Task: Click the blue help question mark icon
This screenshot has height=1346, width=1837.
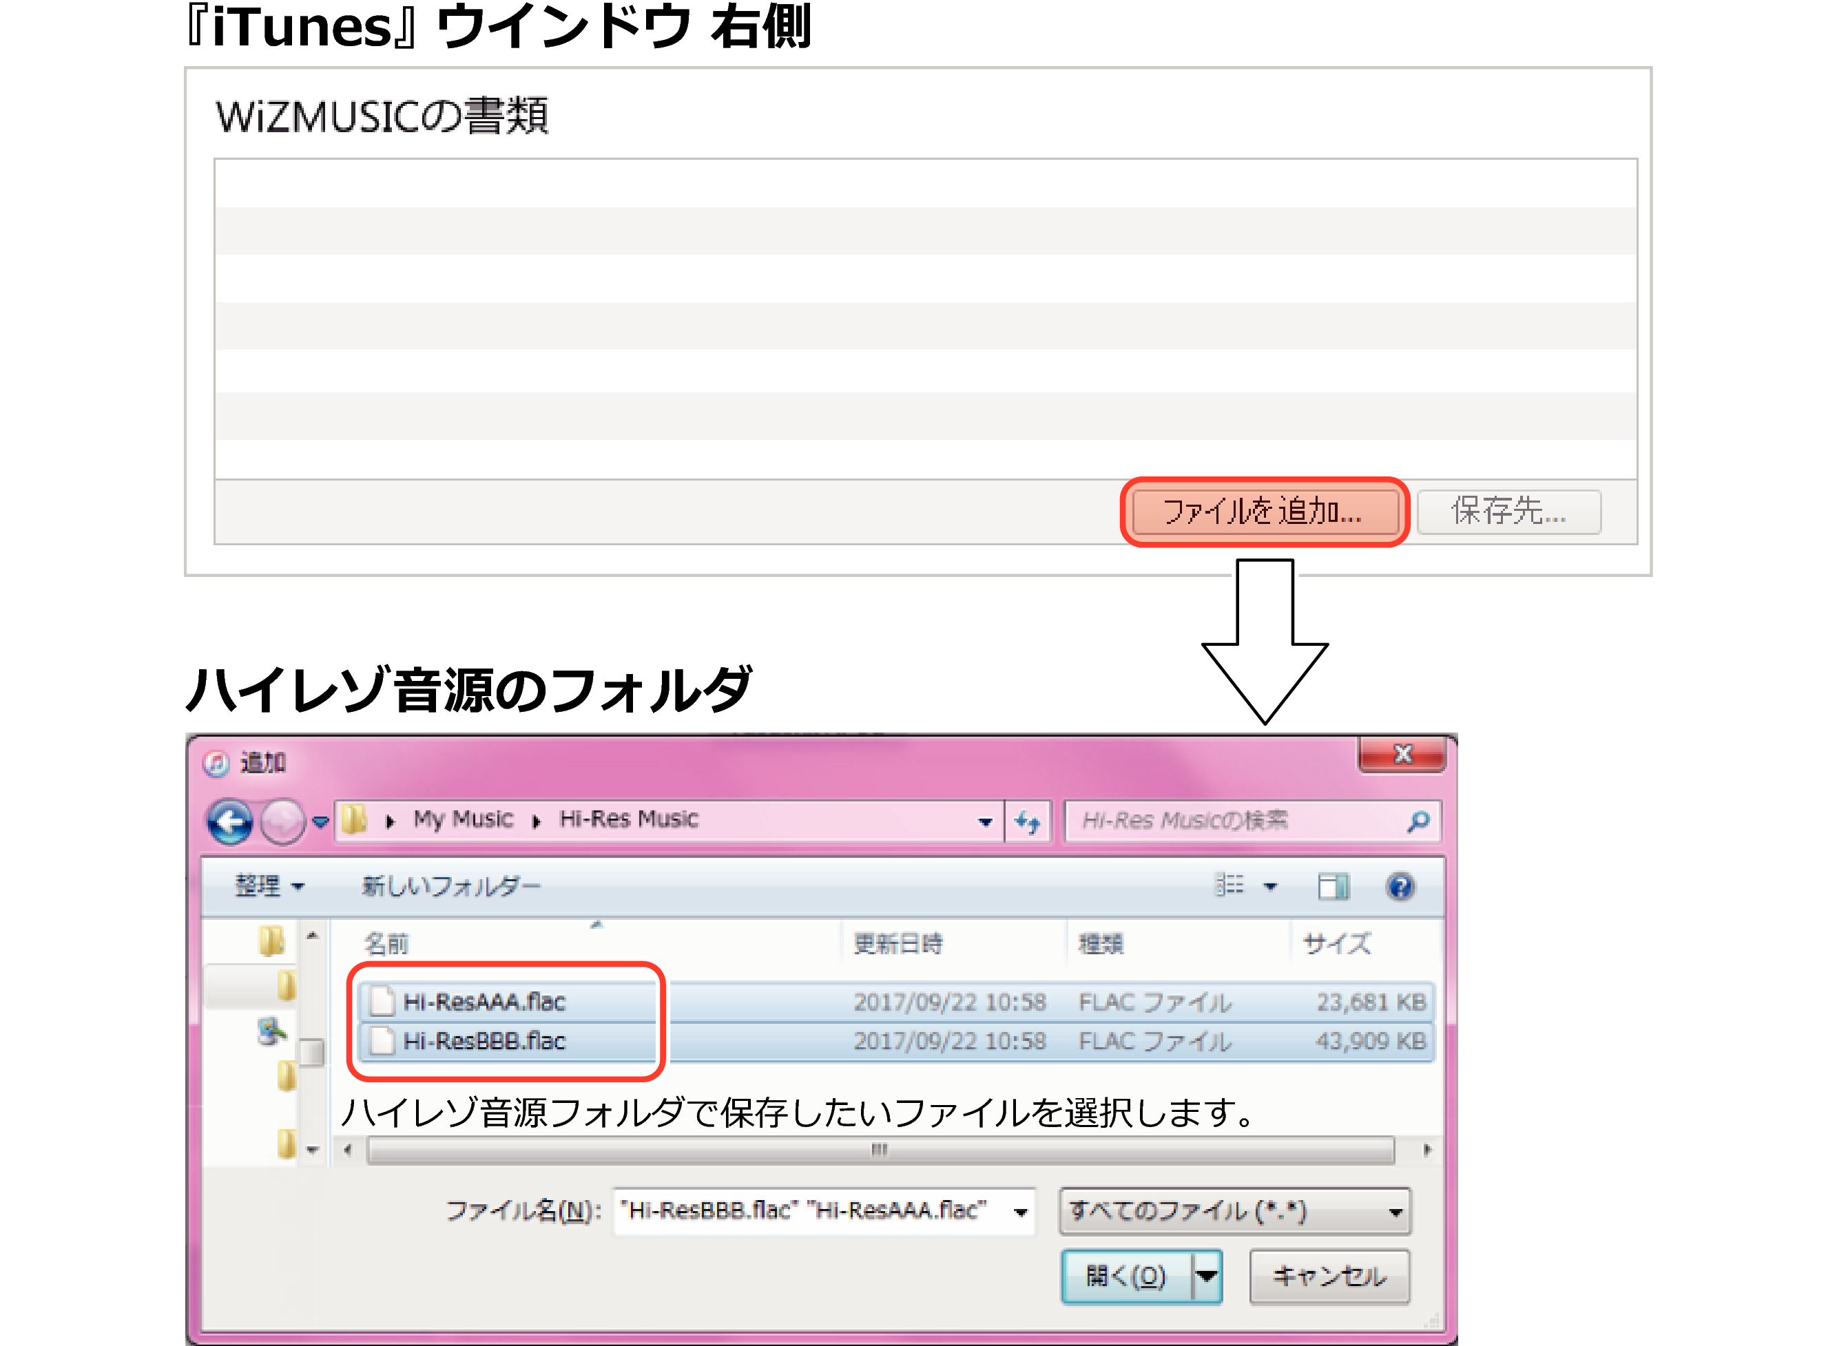Action: tap(1400, 887)
